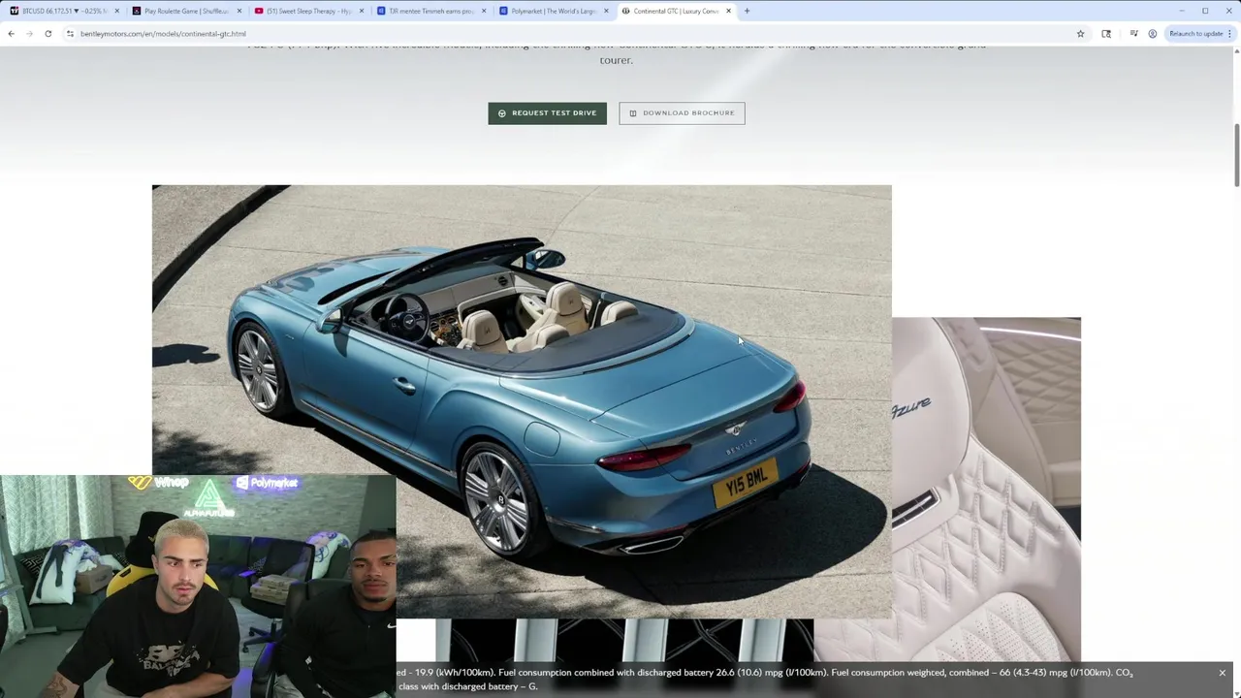The image size is (1241, 698).
Task: Minimize the Chrome window
Action: (1182, 11)
